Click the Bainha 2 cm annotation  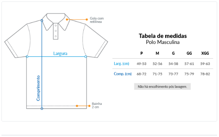pyautogui.click(x=97, y=106)
